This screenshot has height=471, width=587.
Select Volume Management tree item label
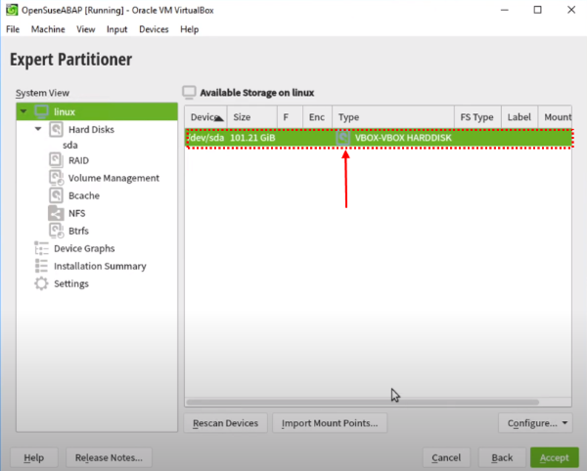tap(113, 178)
